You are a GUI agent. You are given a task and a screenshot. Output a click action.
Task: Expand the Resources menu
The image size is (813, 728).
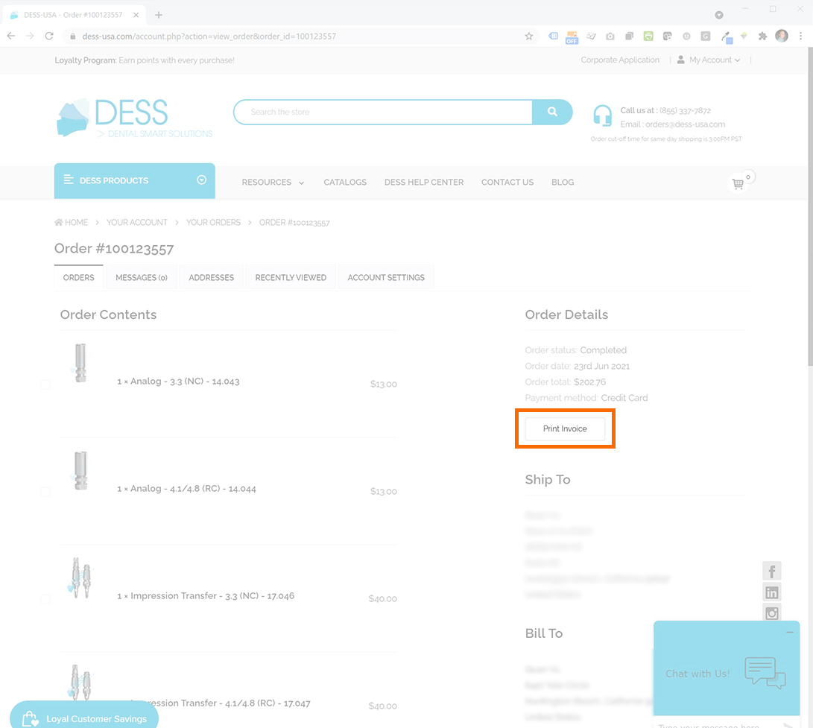273,183
